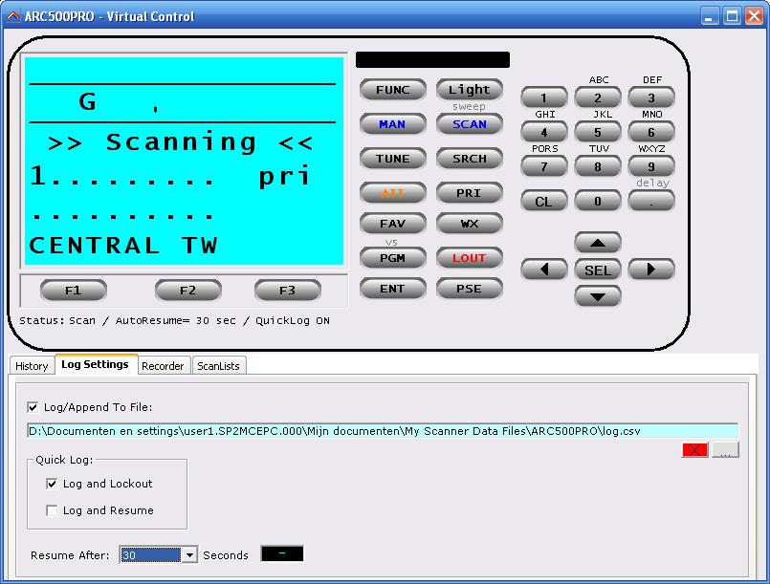Switch to MAN manual mode
The width and height of the screenshot is (770, 584).
coord(392,123)
